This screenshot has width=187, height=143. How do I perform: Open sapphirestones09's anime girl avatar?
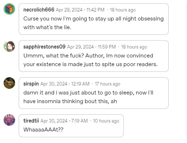click(x=9, y=46)
